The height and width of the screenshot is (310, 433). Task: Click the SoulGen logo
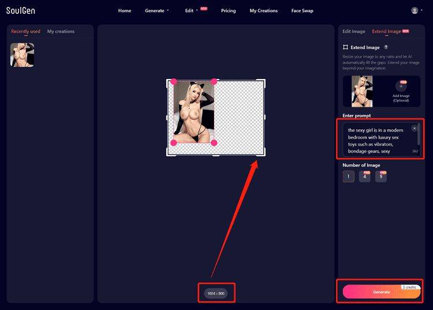[21, 10]
